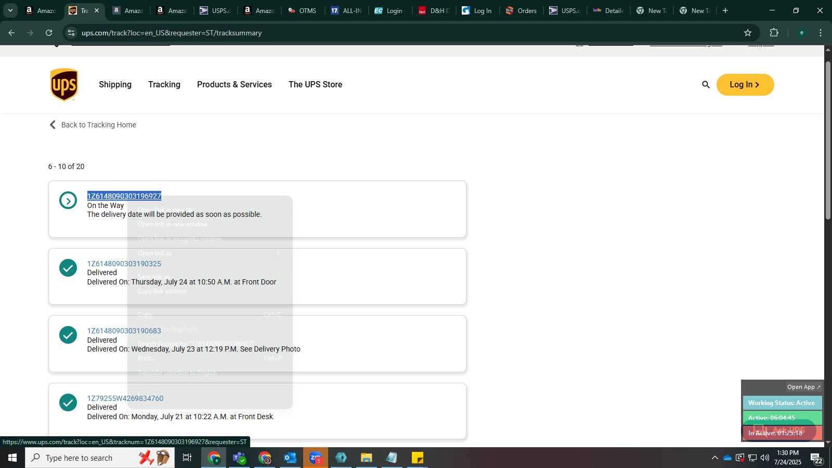This screenshot has height=468, width=832.
Task: Close the active UPS tracking tab
Action: pos(97,10)
